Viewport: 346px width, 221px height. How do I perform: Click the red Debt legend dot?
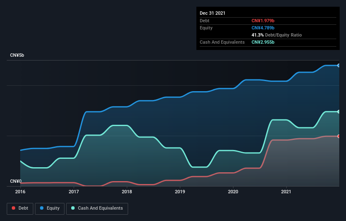(x=13, y=208)
